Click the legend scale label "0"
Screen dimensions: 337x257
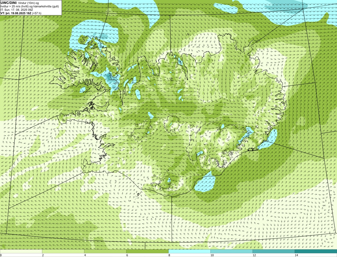[x=1, y=255]
